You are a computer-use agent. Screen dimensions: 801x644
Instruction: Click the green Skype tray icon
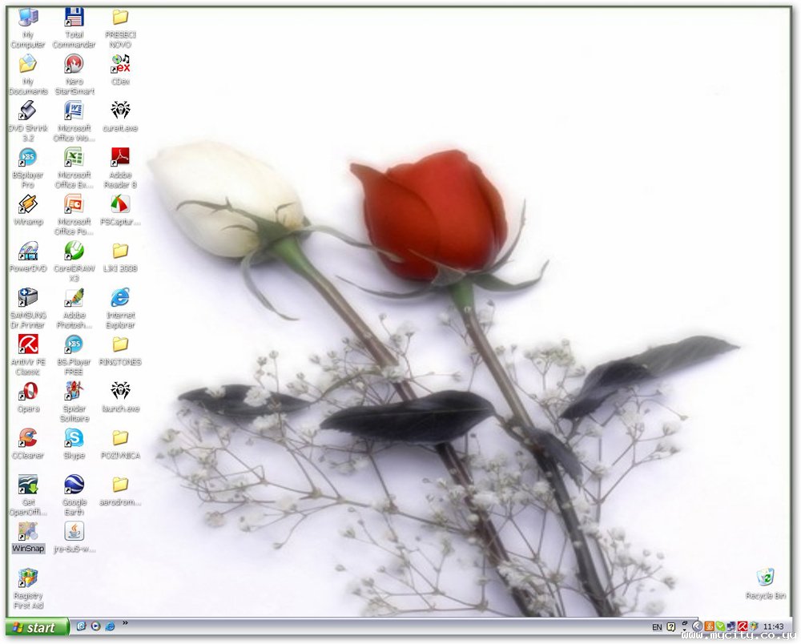point(721,626)
